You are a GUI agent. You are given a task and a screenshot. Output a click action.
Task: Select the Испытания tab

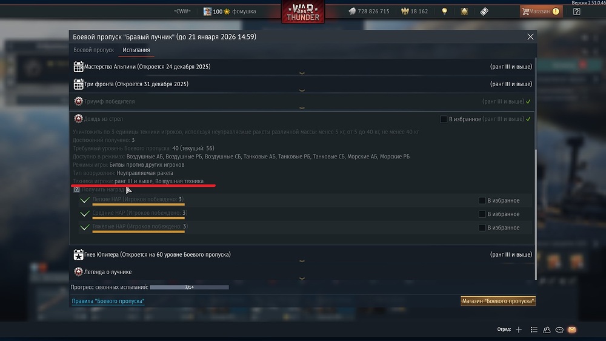point(136,50)
